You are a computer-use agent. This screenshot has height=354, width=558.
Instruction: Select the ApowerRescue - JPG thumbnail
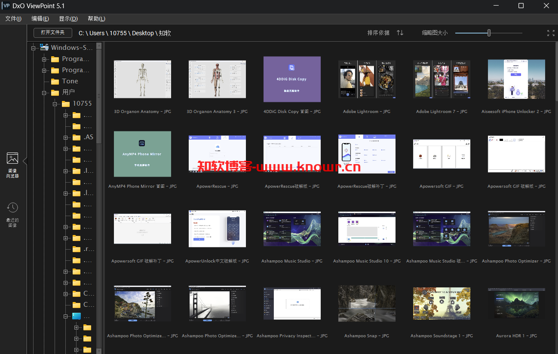[x=217, y=154]
